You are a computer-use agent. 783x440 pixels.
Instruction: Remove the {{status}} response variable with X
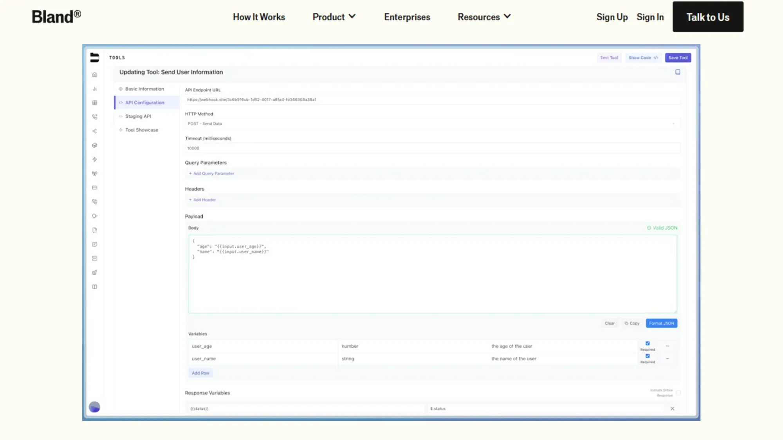pos(672,408)
